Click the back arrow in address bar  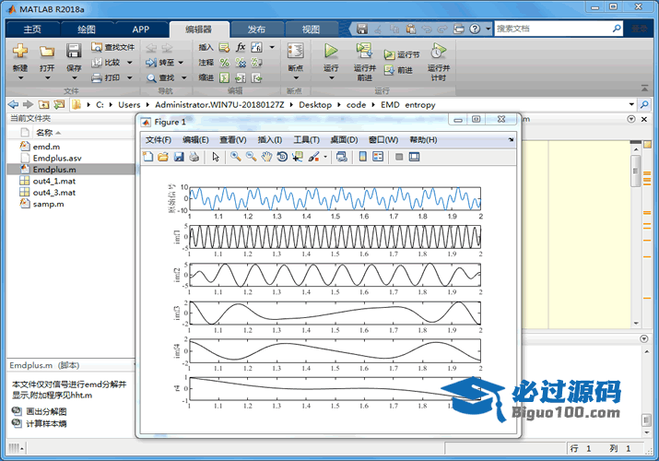(x=14, y=104)
